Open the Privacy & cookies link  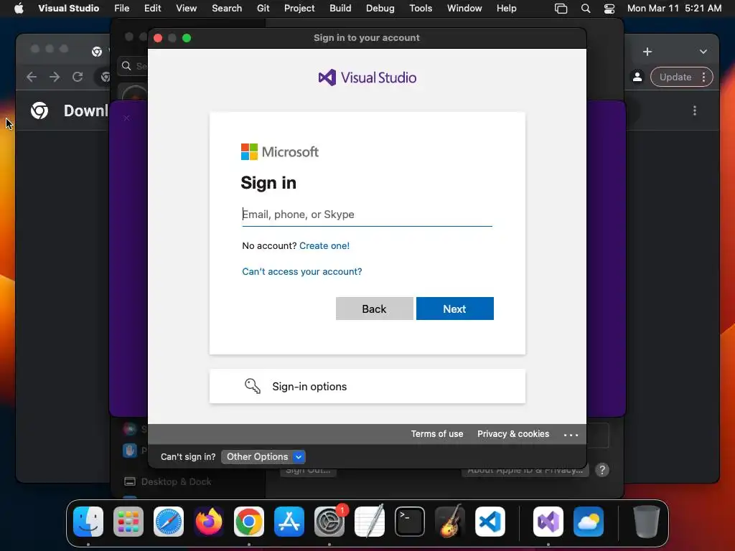[x=513, y=434]
